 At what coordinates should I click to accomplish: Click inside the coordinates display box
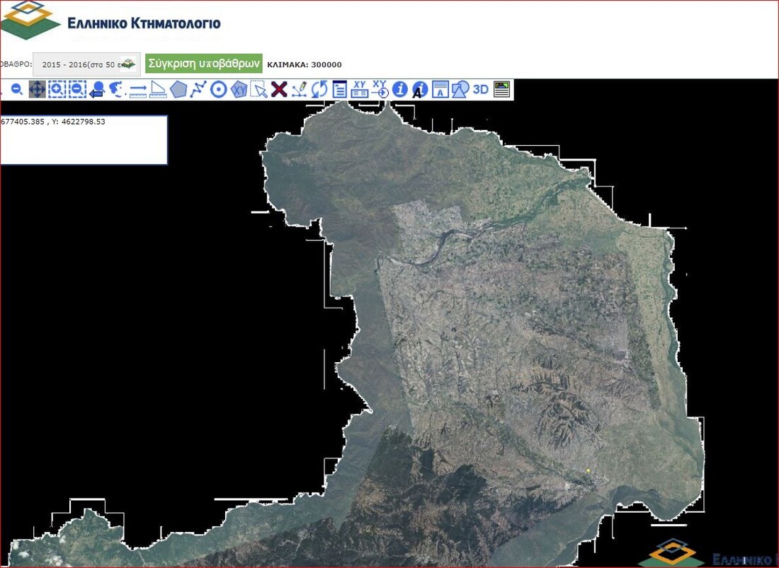click(84, 141)
